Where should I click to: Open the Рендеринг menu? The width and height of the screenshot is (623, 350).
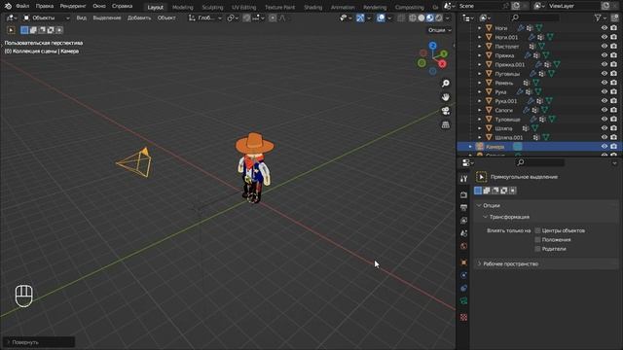73,6
